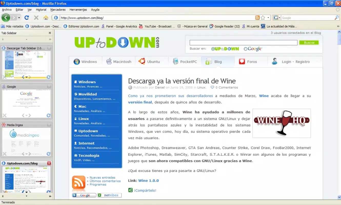
Task: Select the Media Ingea tab thumbnail
Action: coord(26,142)
